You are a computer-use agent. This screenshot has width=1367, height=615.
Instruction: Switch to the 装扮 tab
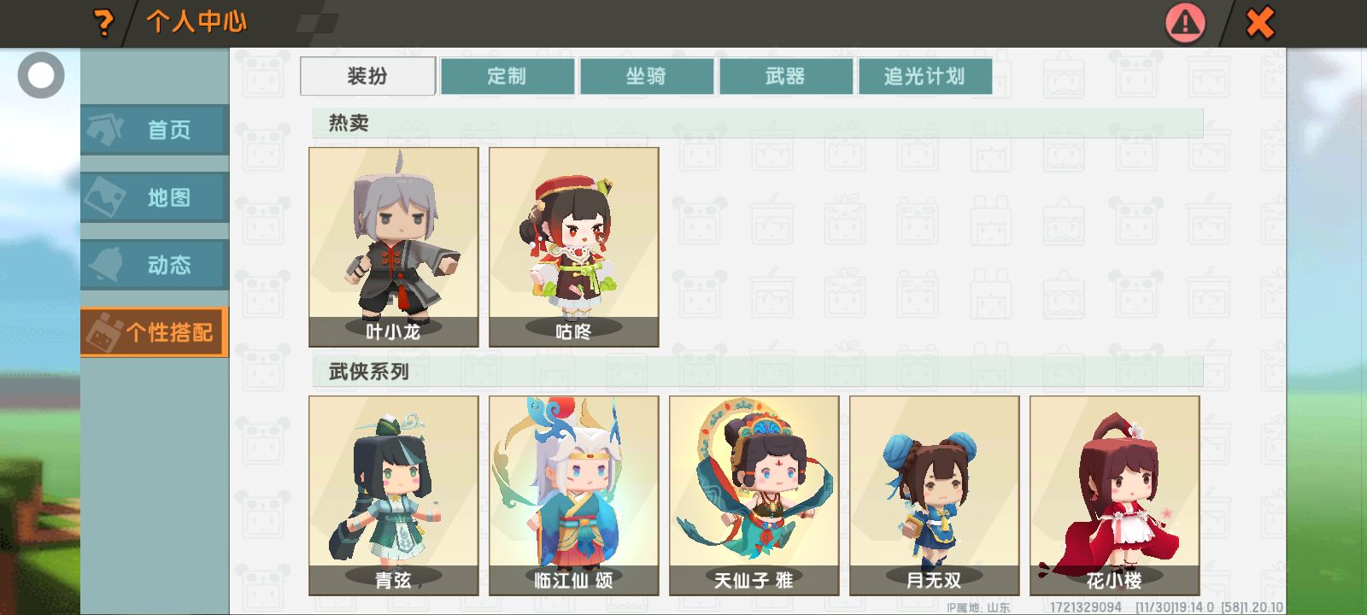click(x=368, y=76)
